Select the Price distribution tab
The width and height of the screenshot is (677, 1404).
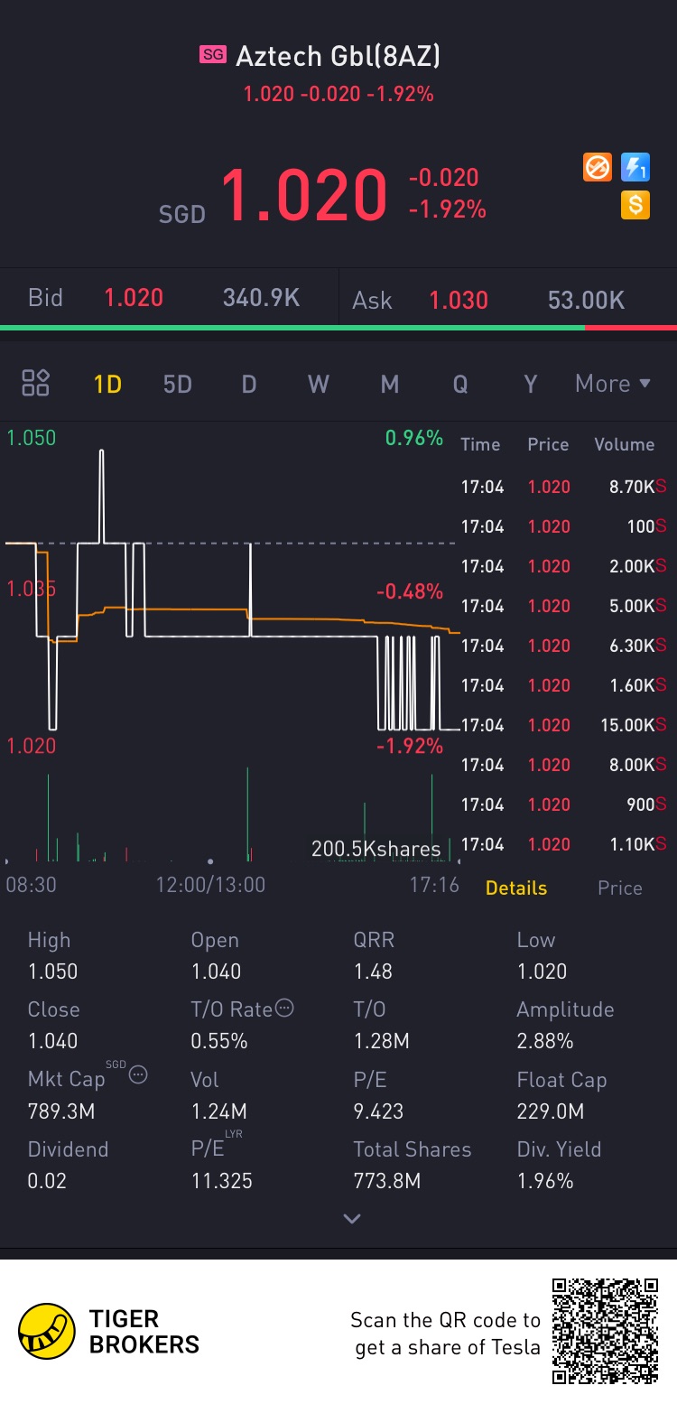pyautogui.click(x=620, y=888)
